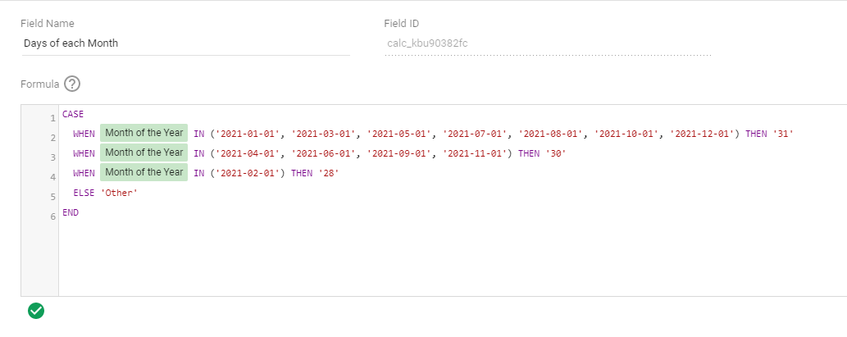The image size is (847, 337).
Task: Click the 'Other' string in the ELSE clause
Action: (119, 193)
